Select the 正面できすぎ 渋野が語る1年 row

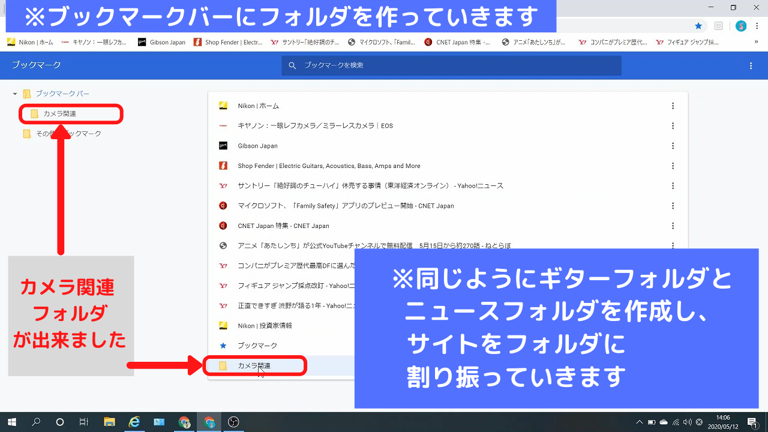[281, 306]
